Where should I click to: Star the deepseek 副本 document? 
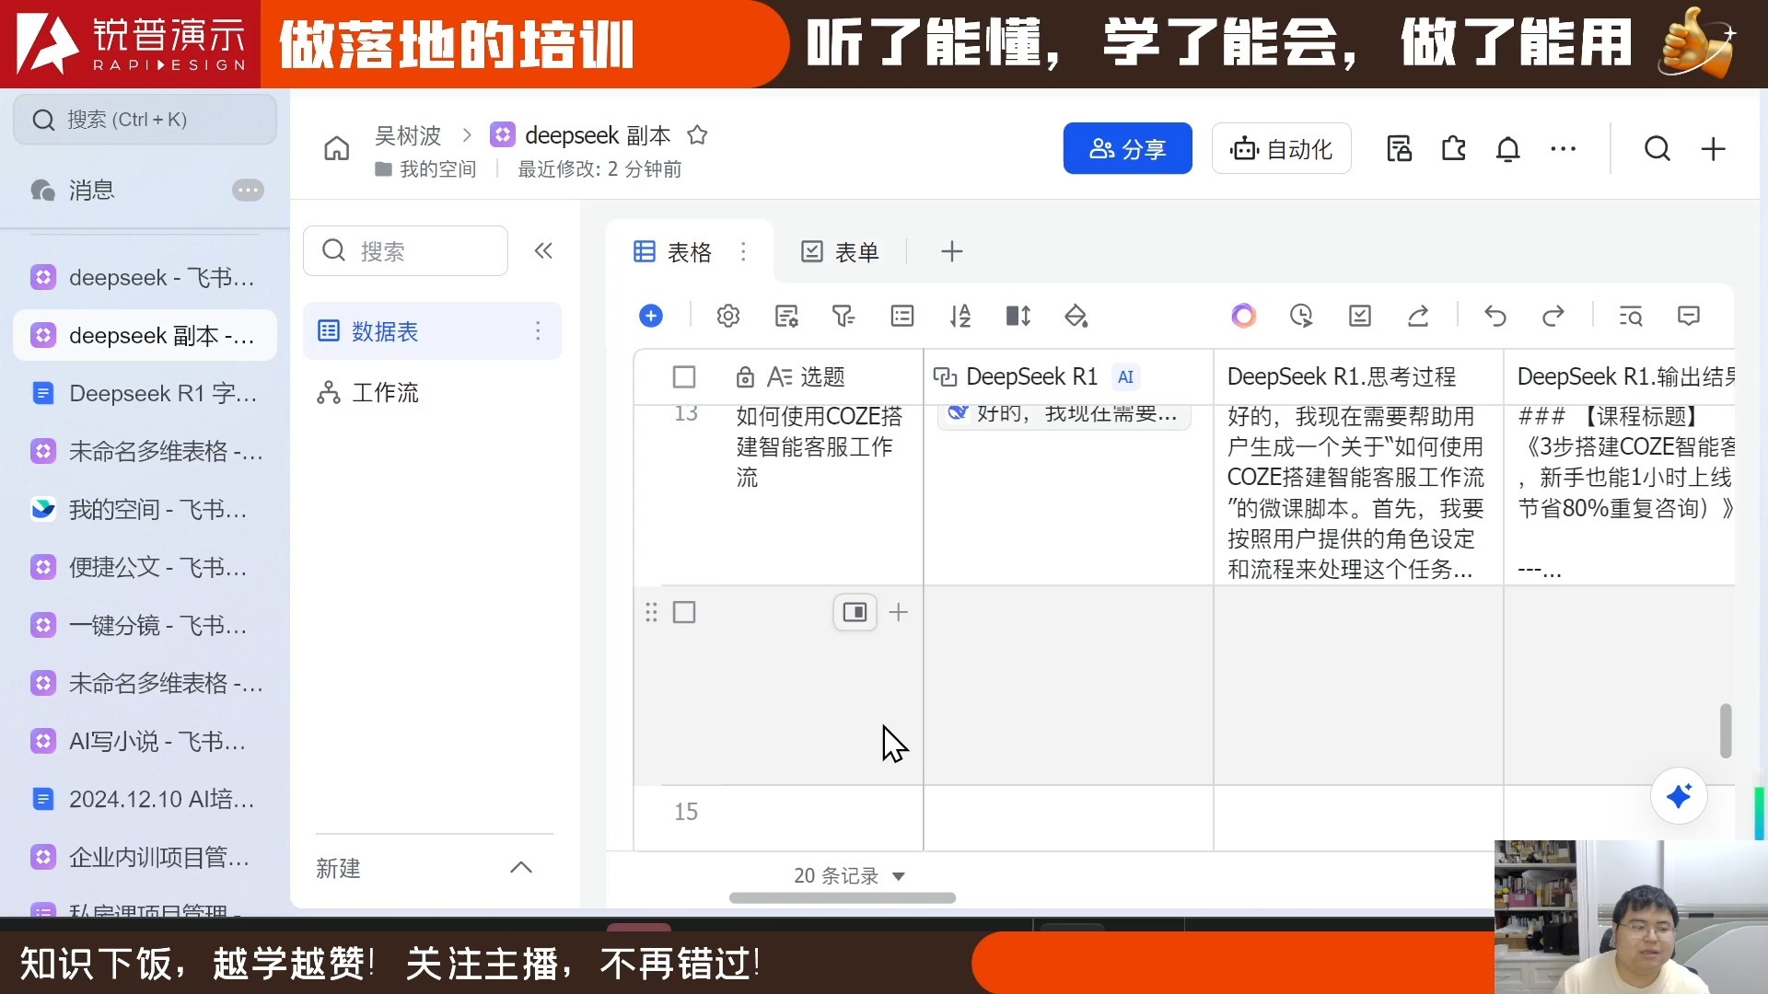coord(697,135)
